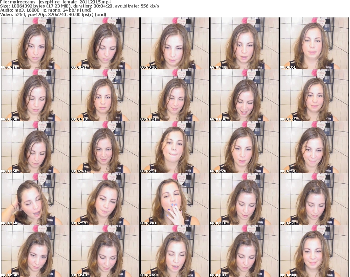Pick the frame marked 00:01:30
The width and height of the screenshot is (350, 277).
(244, 95)
